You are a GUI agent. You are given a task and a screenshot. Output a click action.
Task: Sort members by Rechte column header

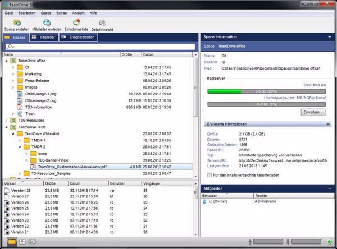pyautogui.click(x=294, y=196)
